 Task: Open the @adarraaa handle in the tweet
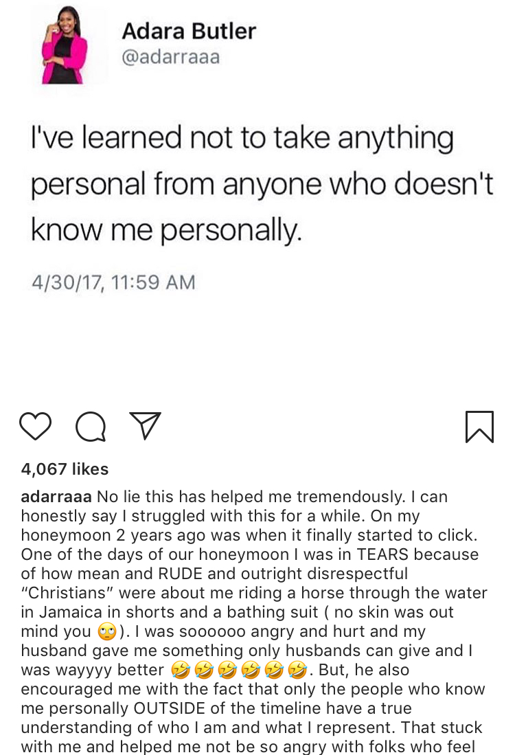click(x=170, y=57)
